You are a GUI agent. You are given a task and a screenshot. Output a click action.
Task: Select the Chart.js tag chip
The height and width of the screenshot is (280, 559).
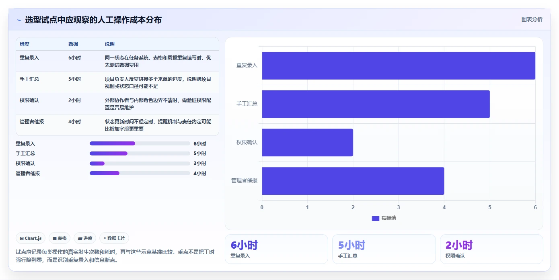click(x=31, y=238)
